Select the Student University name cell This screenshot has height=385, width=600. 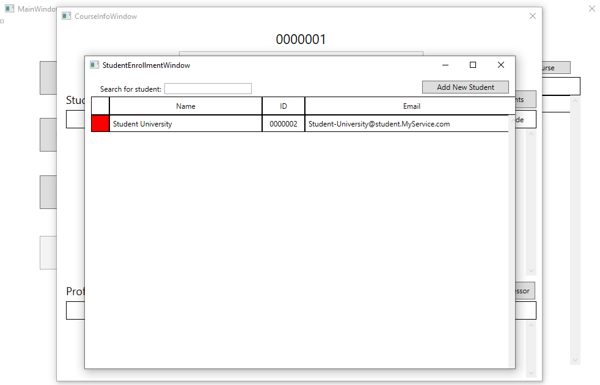(x=186, y=123)
